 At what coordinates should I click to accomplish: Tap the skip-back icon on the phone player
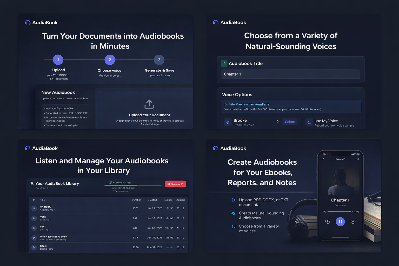coord(328,222)
